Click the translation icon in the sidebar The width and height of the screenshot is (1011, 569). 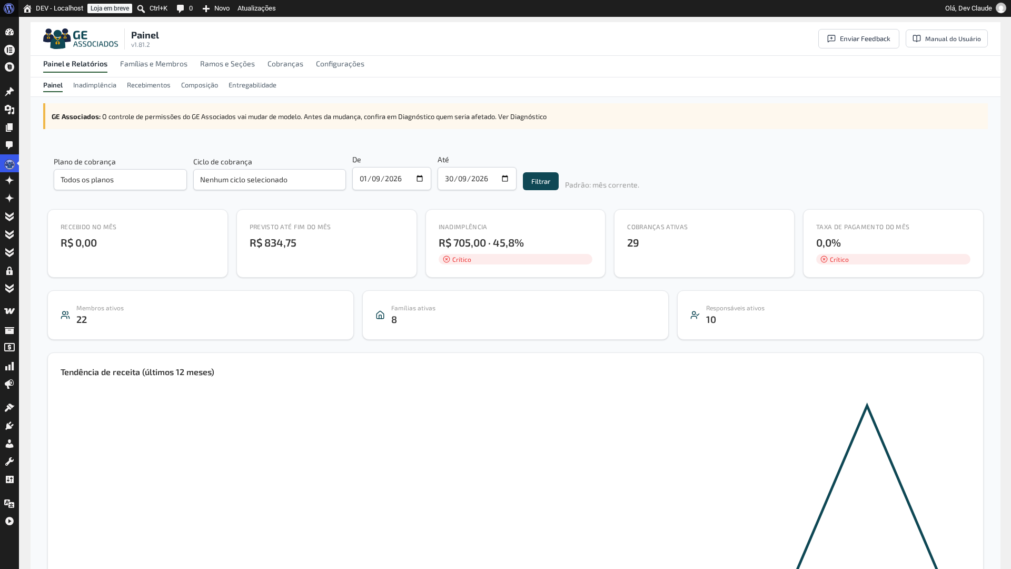point(9,503)
